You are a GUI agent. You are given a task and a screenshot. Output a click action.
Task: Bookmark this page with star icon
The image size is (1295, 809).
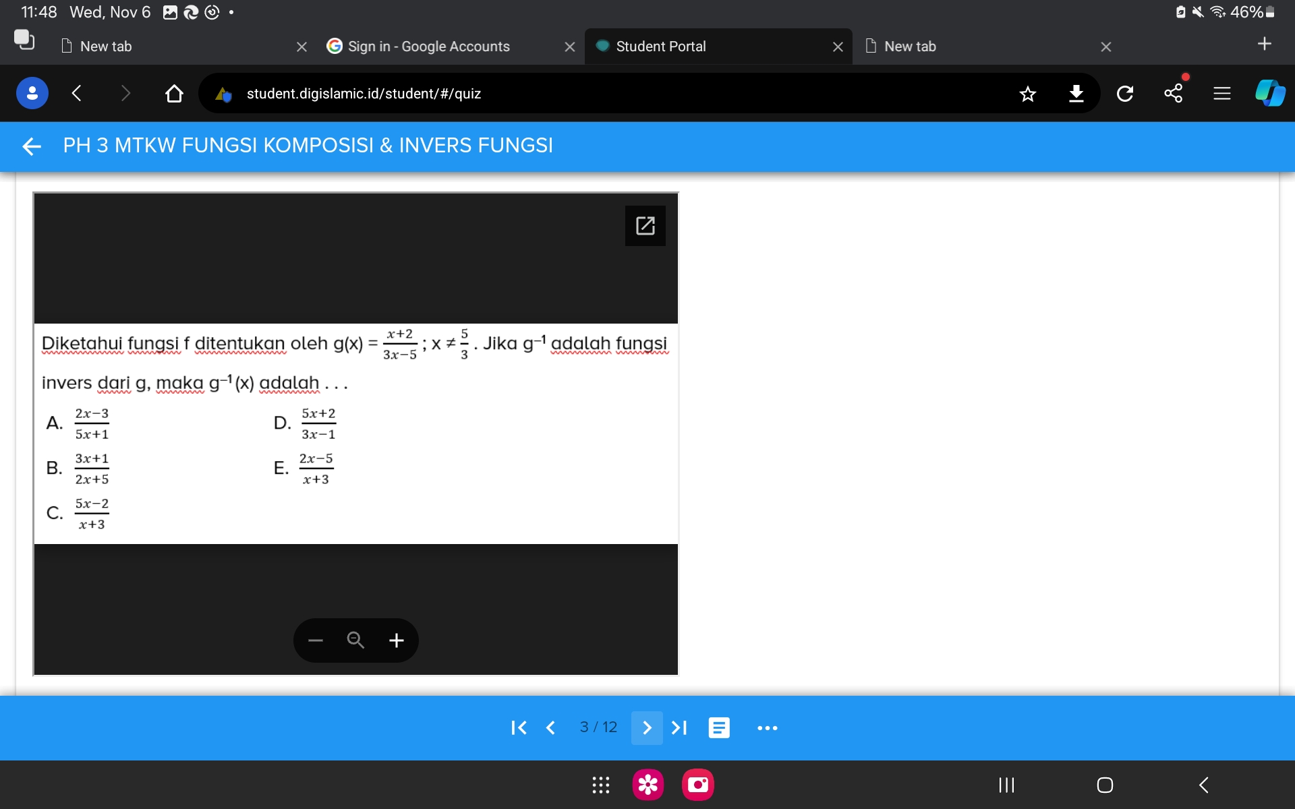[x=1027, y=94]
